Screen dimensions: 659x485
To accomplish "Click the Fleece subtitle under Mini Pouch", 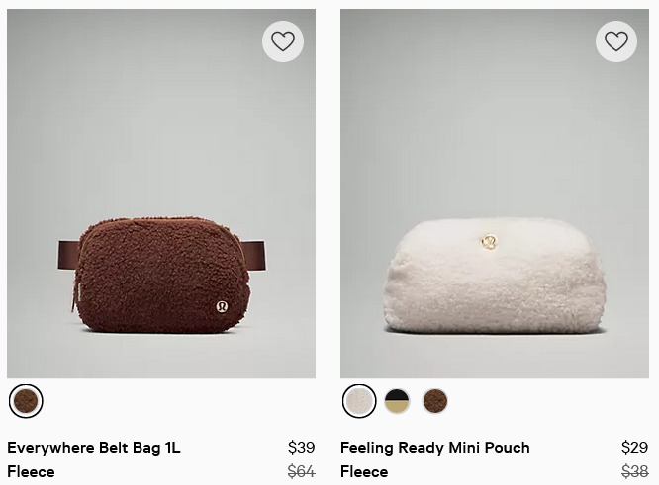I will 364,471.
